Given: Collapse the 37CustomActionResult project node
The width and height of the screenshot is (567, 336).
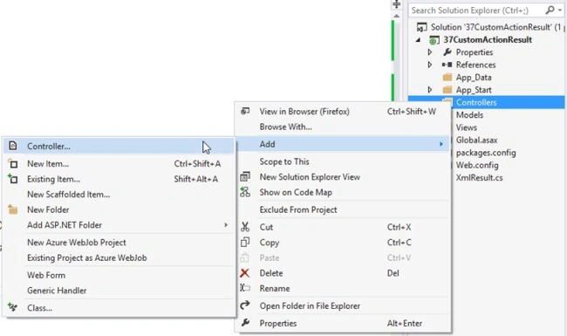Looking at the screenshot, I should pyautogui.click(x=419, y=40).
